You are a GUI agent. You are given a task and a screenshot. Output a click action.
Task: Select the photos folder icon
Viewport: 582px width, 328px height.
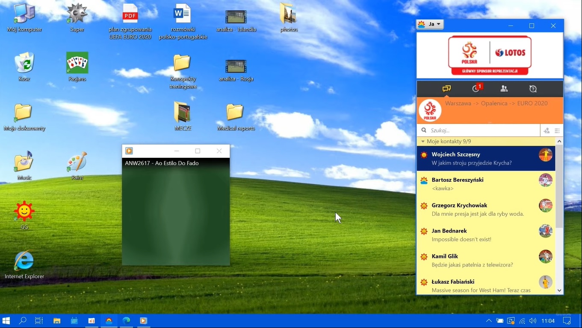point(289,18)
